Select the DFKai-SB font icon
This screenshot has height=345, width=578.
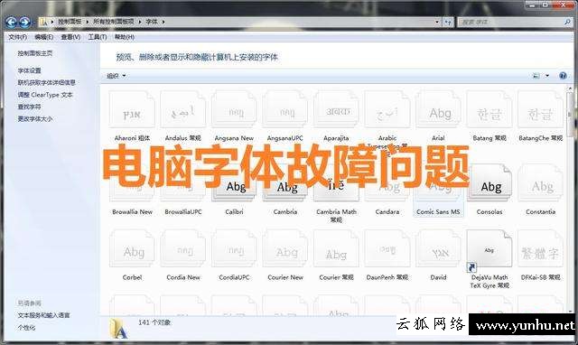pos(540,248)
